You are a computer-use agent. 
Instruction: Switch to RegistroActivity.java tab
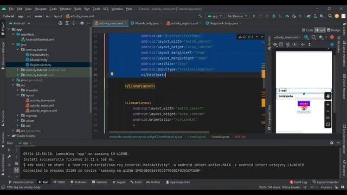pyautogui.click(x=224, y=23)
